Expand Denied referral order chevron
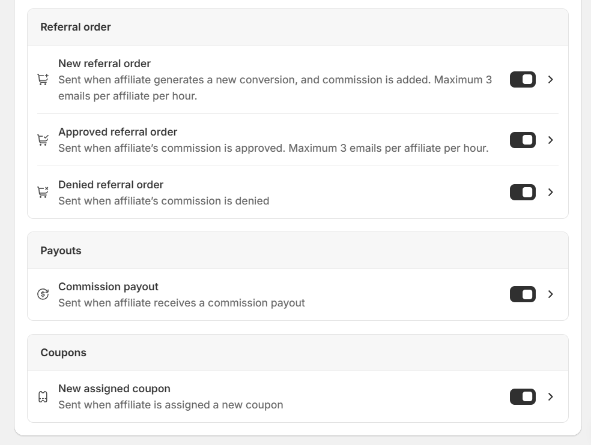The image size is (591, 445). [551, 193]
